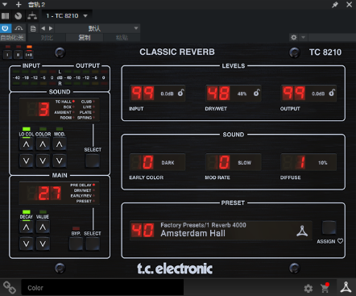This screenshot has height=296, width=356.
Task: Select engine I+II button
Action: 29,55
